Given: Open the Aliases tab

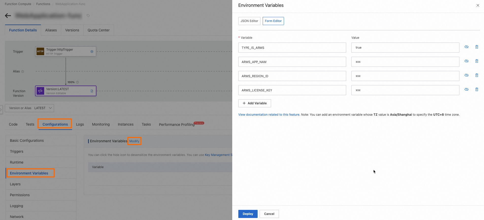Looking at the screenshot, I should tap(51, 30).
